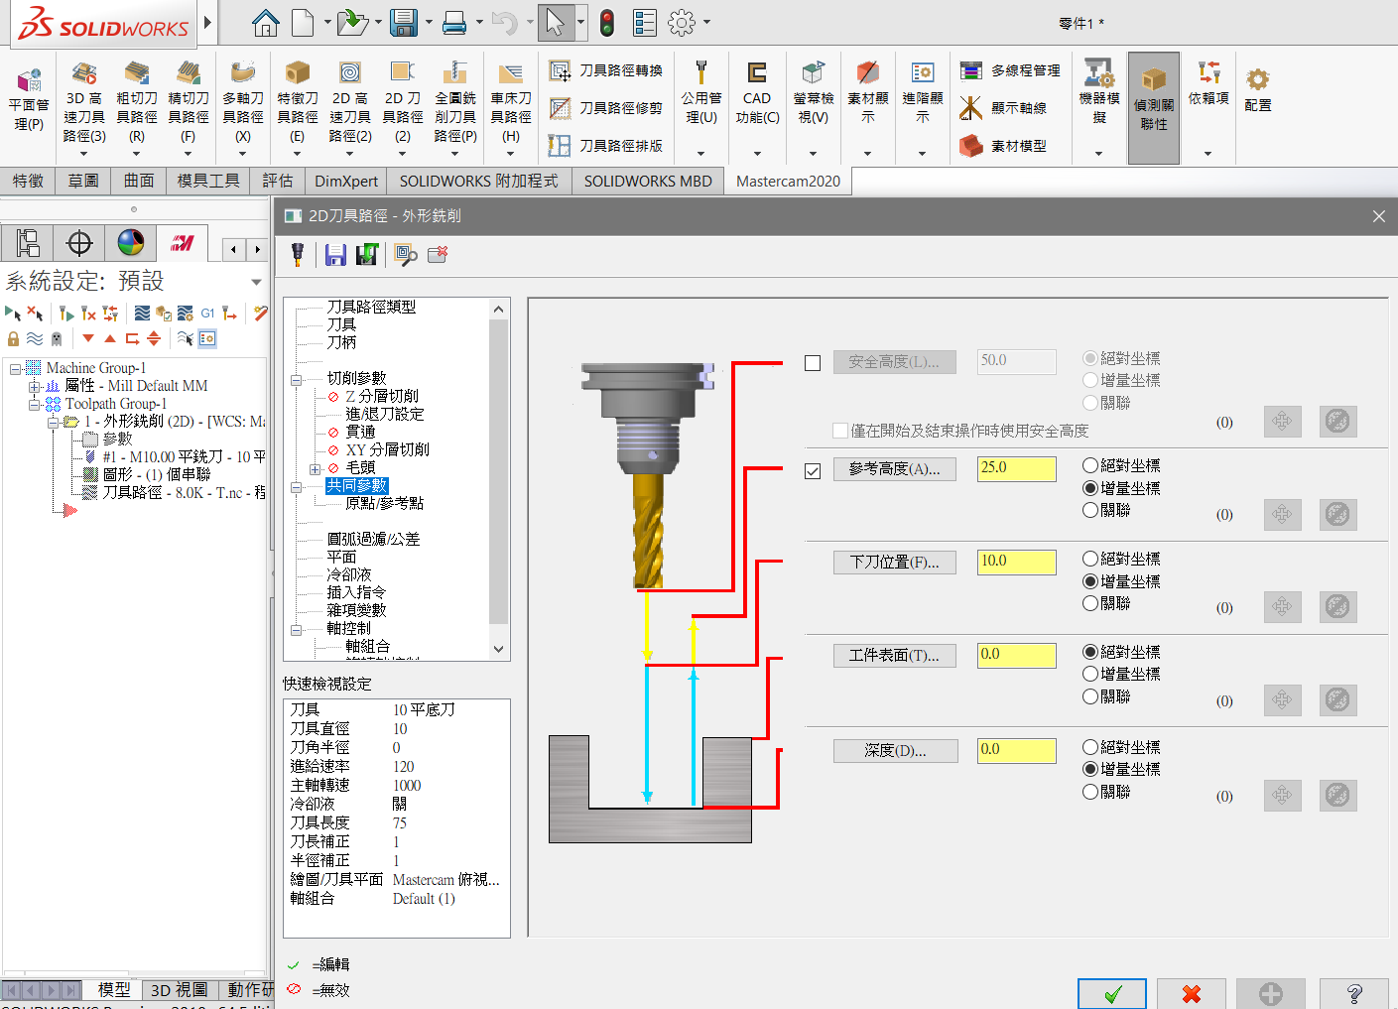The image size is (1398, 1009).
Task: Collapse the 切削參數 tree branch
Action: 296,379
